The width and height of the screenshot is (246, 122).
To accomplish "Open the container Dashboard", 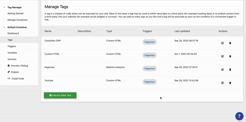I will 13,33.
